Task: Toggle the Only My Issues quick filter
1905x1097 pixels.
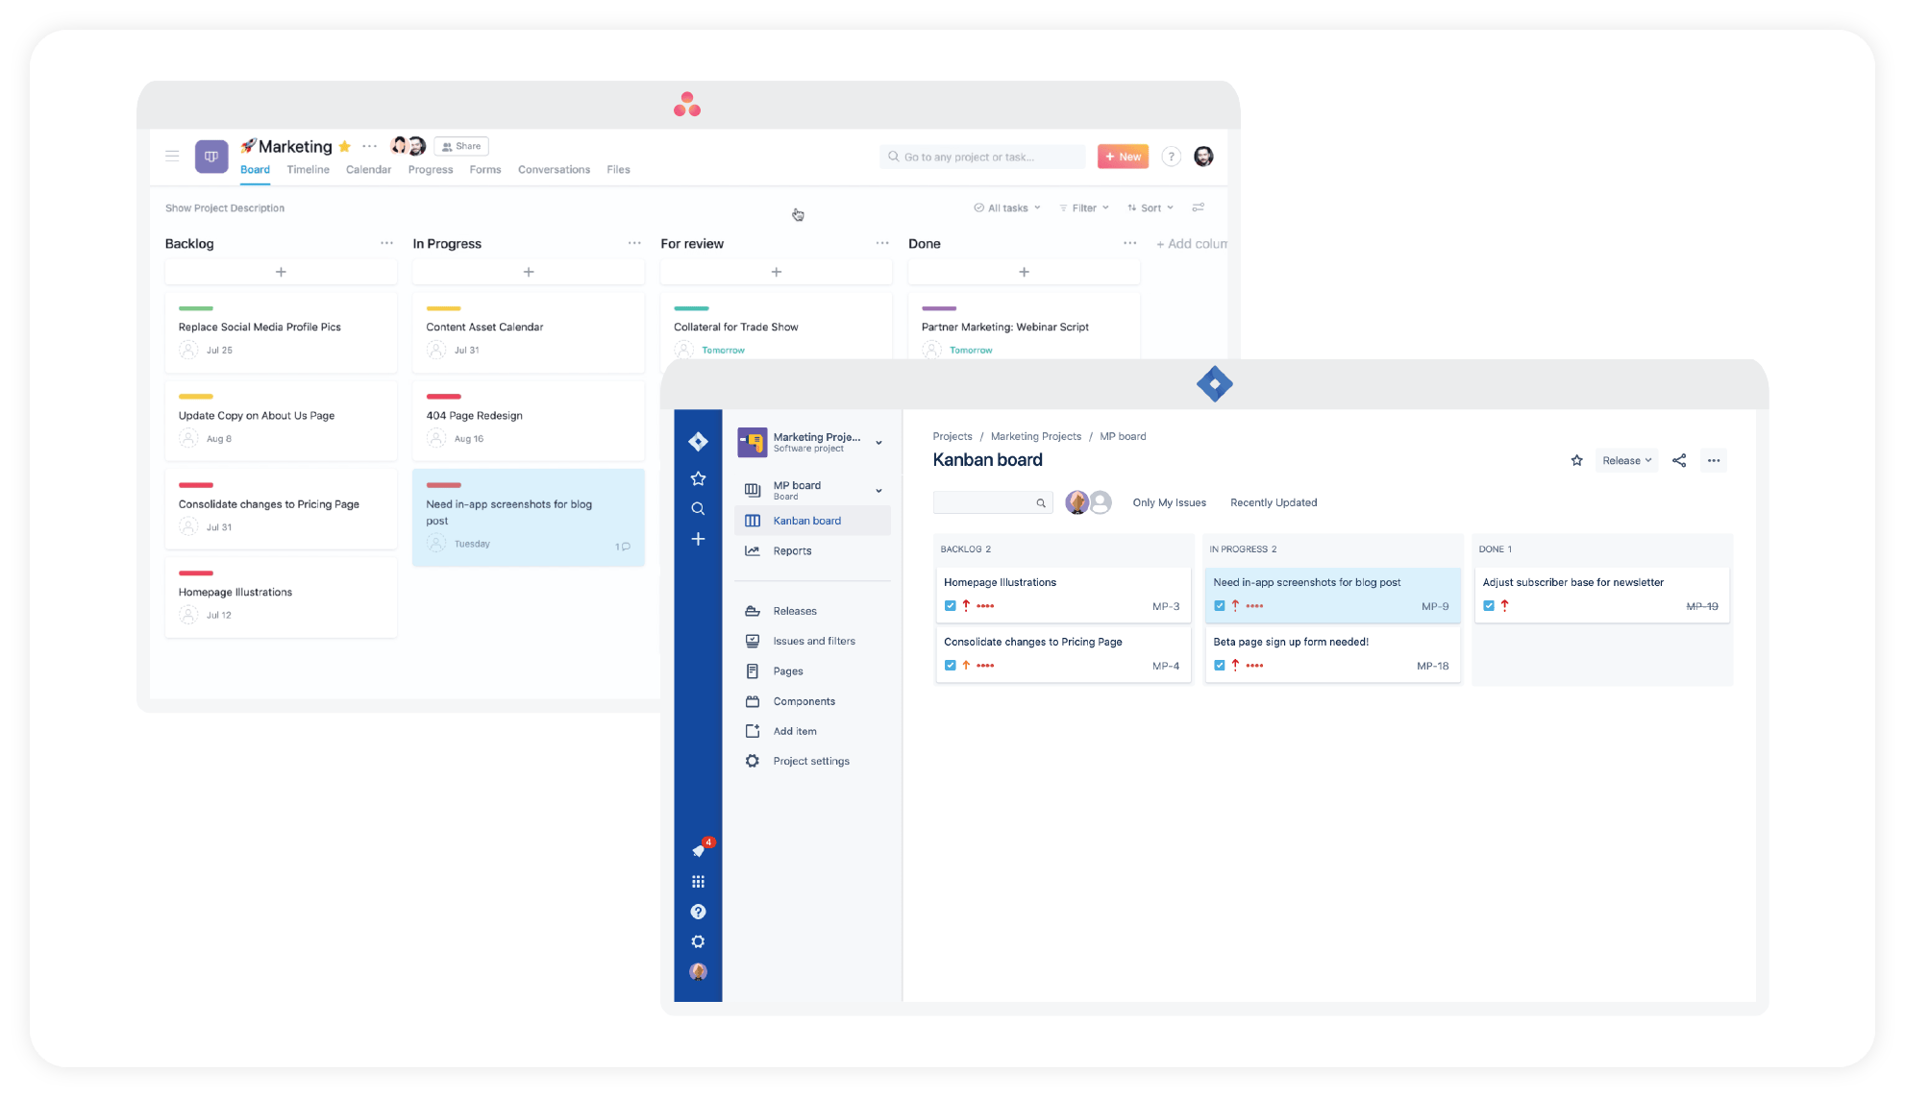Action: (1169, 502)
